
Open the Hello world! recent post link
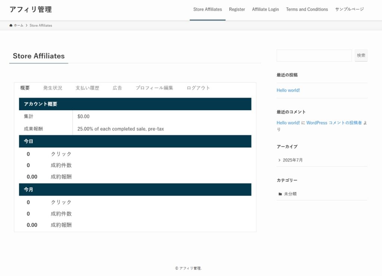pyautogui.click(x=288, y=90)
